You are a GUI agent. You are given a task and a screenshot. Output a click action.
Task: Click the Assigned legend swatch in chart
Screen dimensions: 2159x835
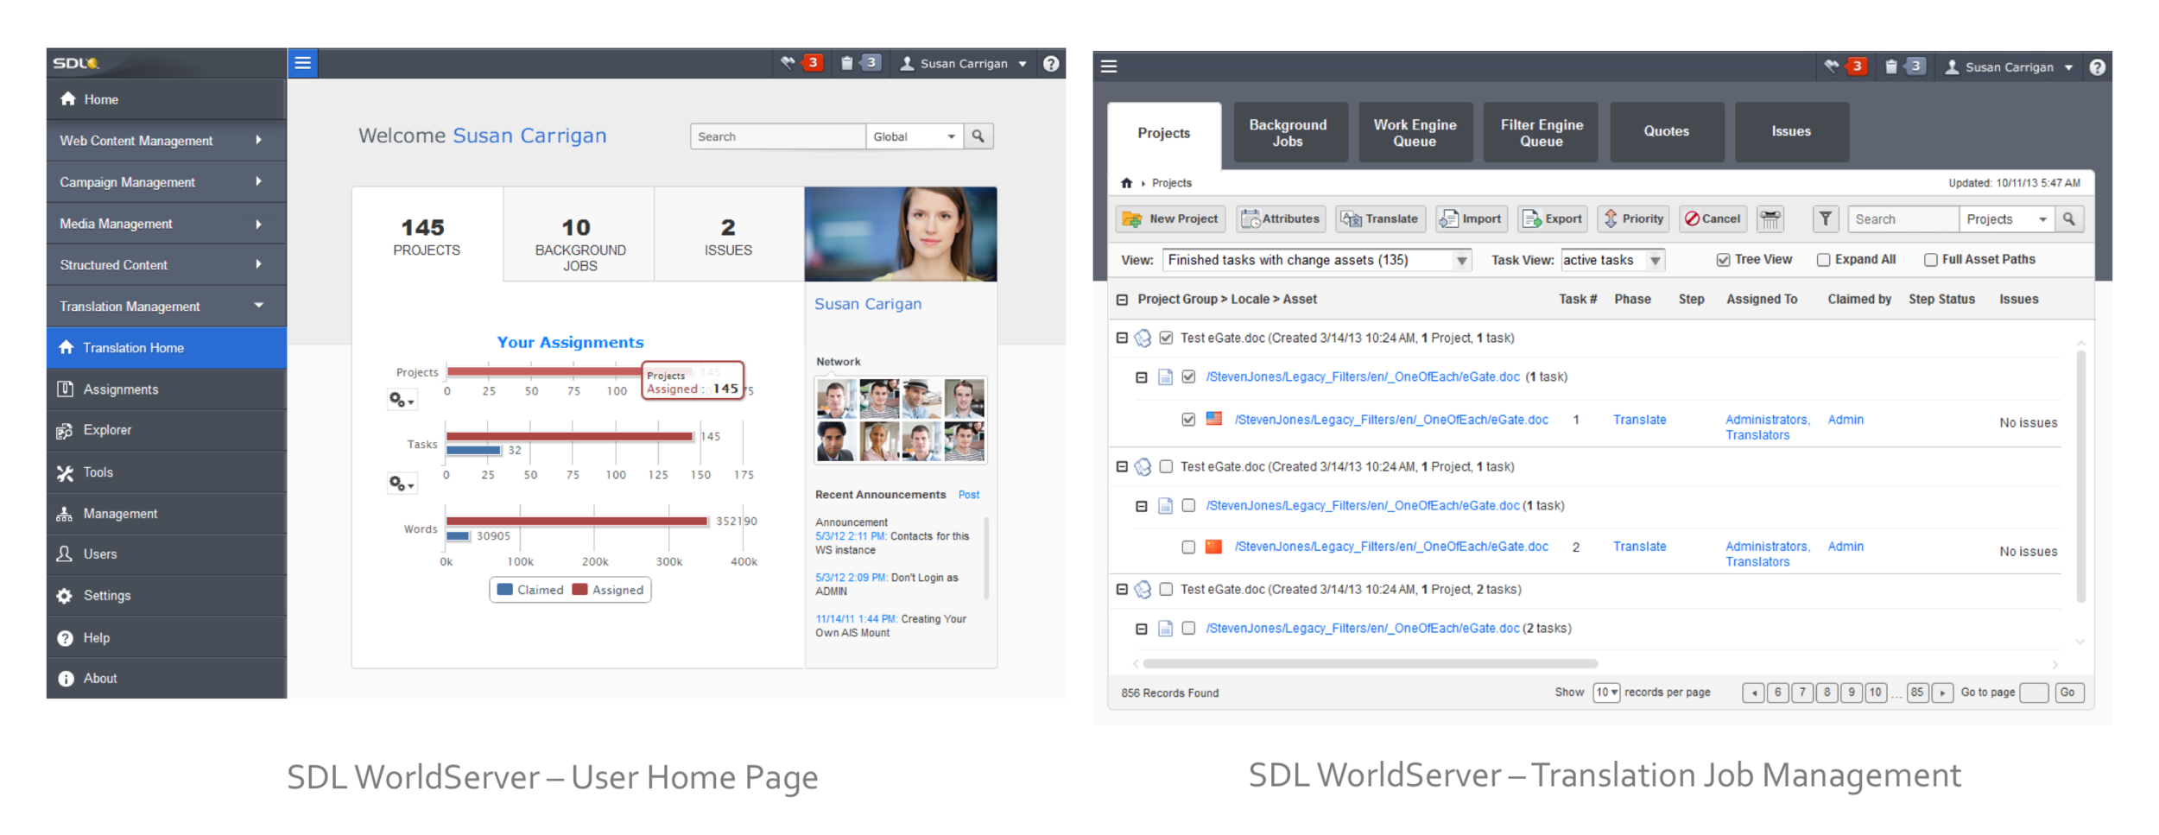pos(579,590)
